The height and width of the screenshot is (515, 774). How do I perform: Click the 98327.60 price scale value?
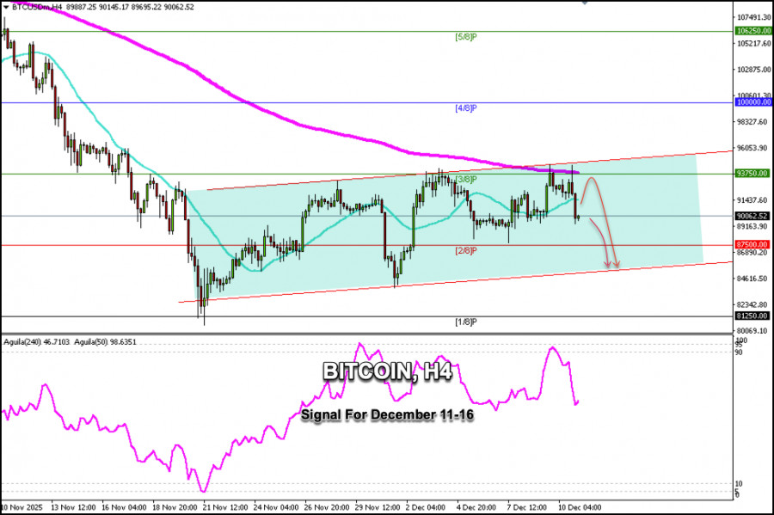[x=753, y=122]
